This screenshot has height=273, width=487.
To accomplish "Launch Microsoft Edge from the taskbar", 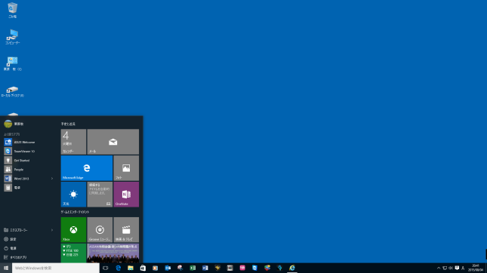I will (118, 268).
